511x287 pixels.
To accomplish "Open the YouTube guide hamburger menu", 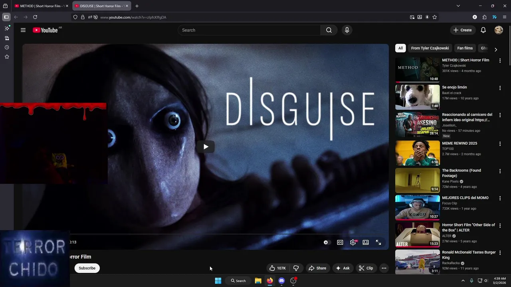I will [23, 30].
